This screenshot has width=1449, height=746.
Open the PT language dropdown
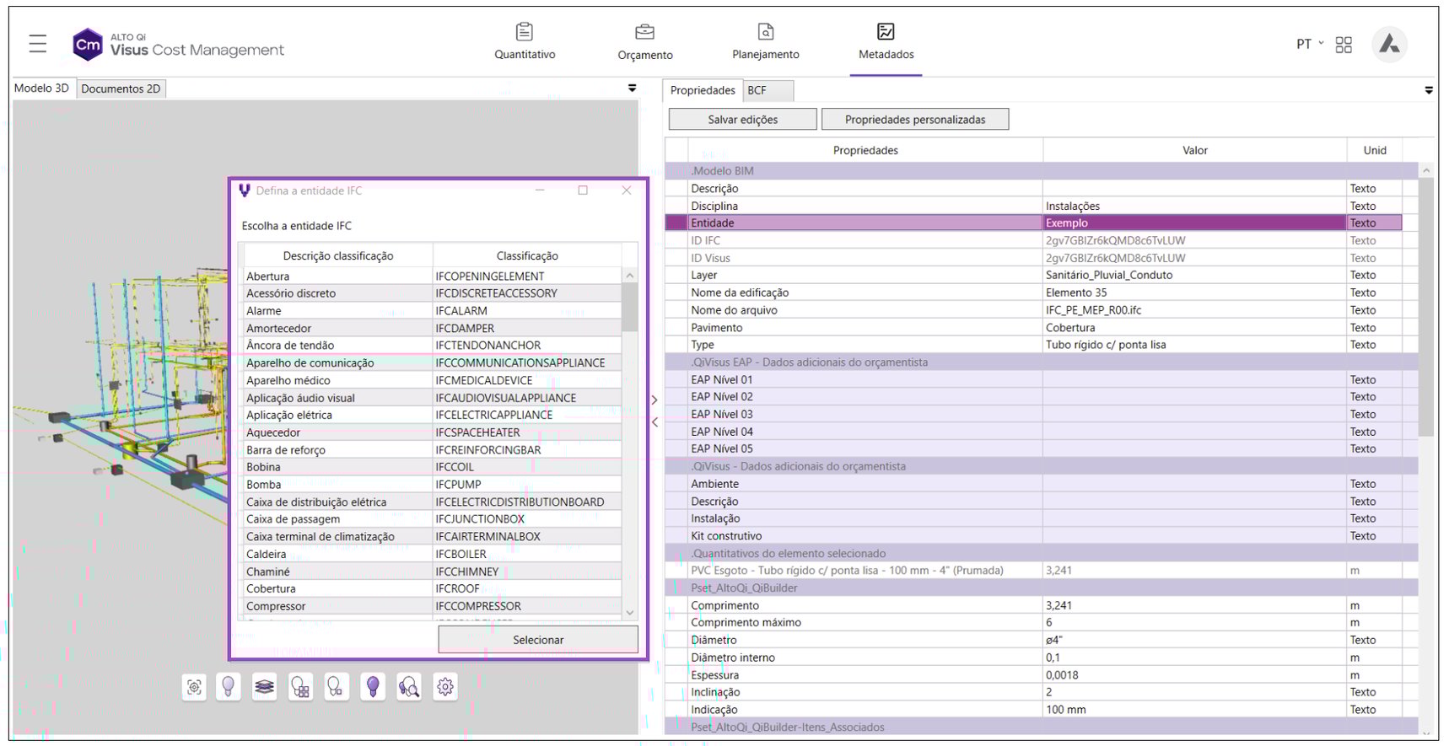(x=1309, y=45)
